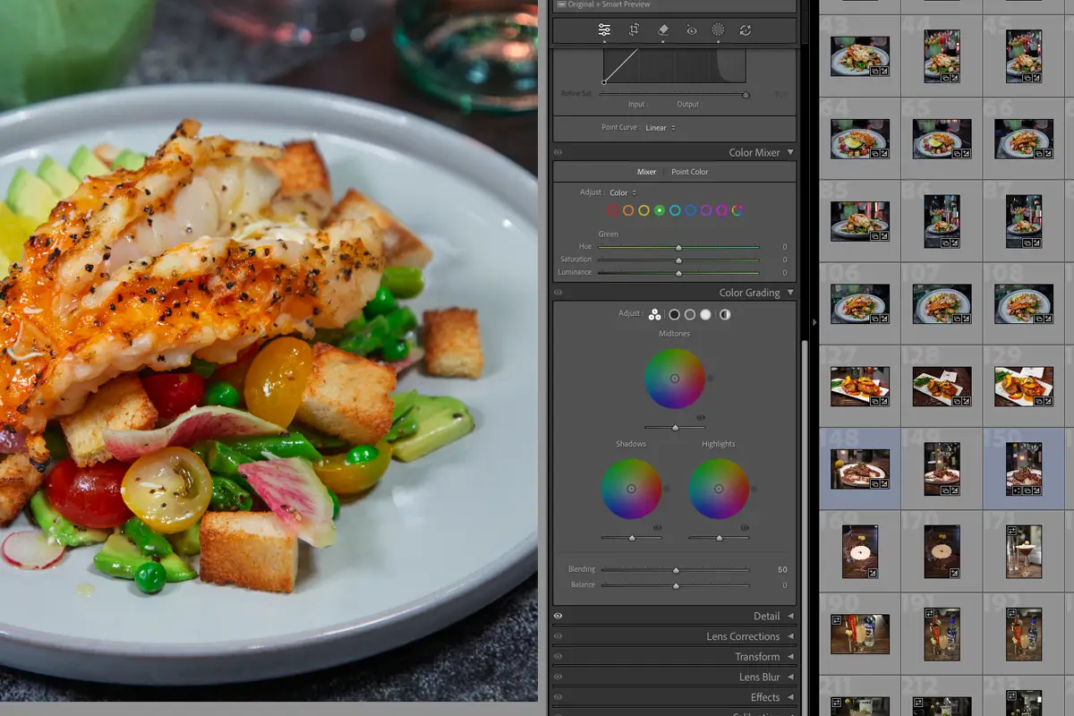The height and width of the screenshot is (716, 1074).
Task: Toggle the Lens Blur panel eye switch
Action: [558, 678]
